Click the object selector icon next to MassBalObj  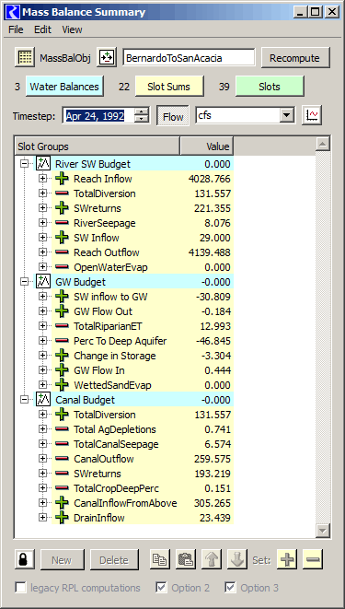pyautogui.click(x=106, y=58)
